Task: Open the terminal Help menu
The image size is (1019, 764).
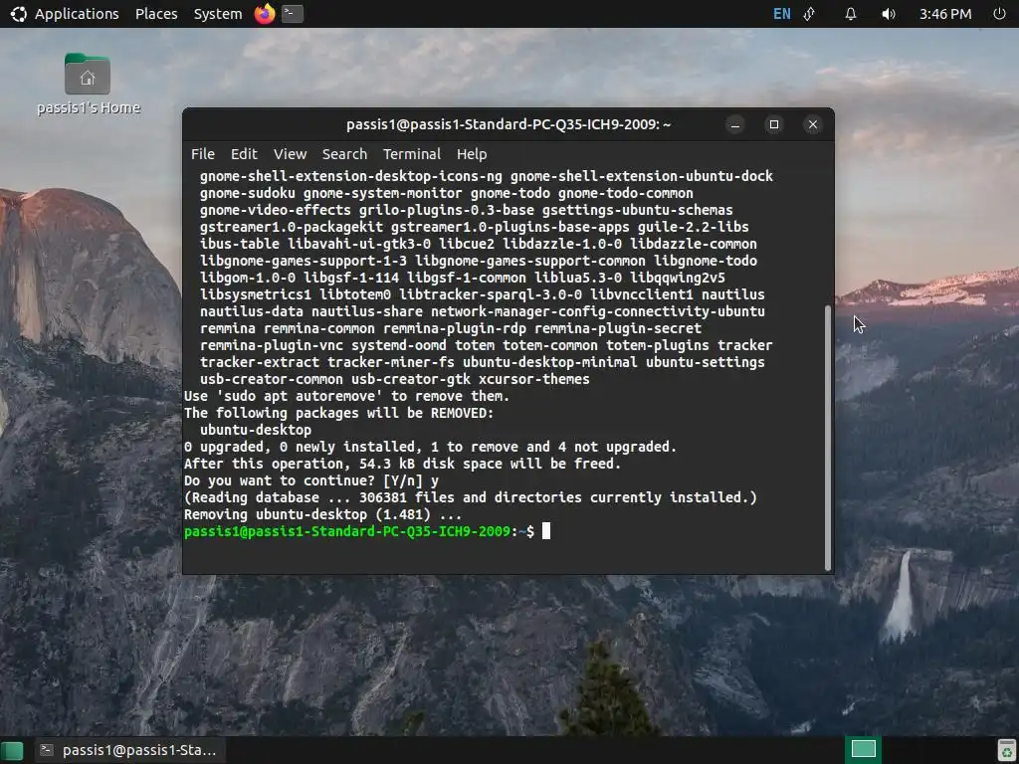Action: 472,154
